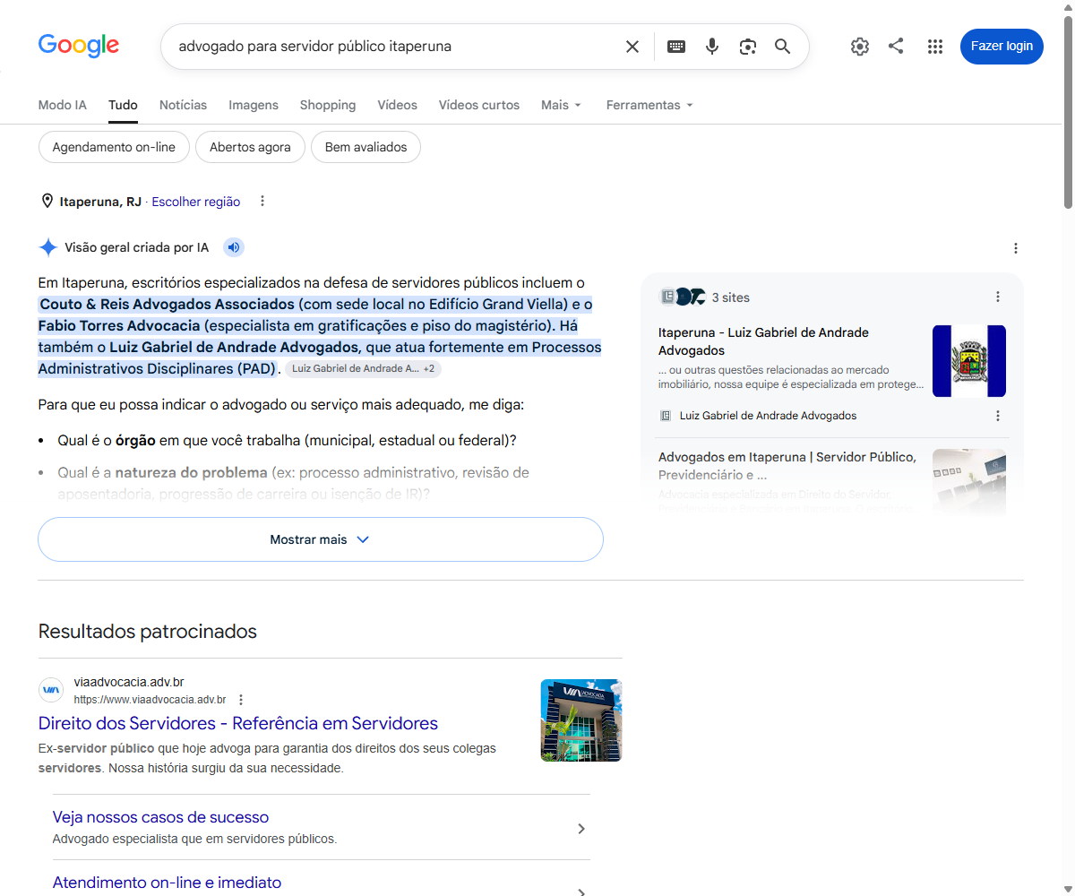1075x896 pixels.
Task: Click Luiz Gabriel de Andrade Advogados favicon
Action: click(x=666, y=416)
